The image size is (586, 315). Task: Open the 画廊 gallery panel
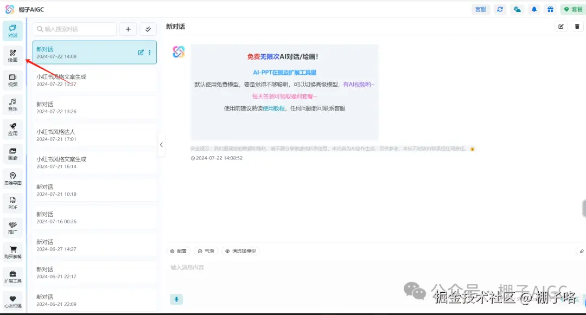[12, 153]
